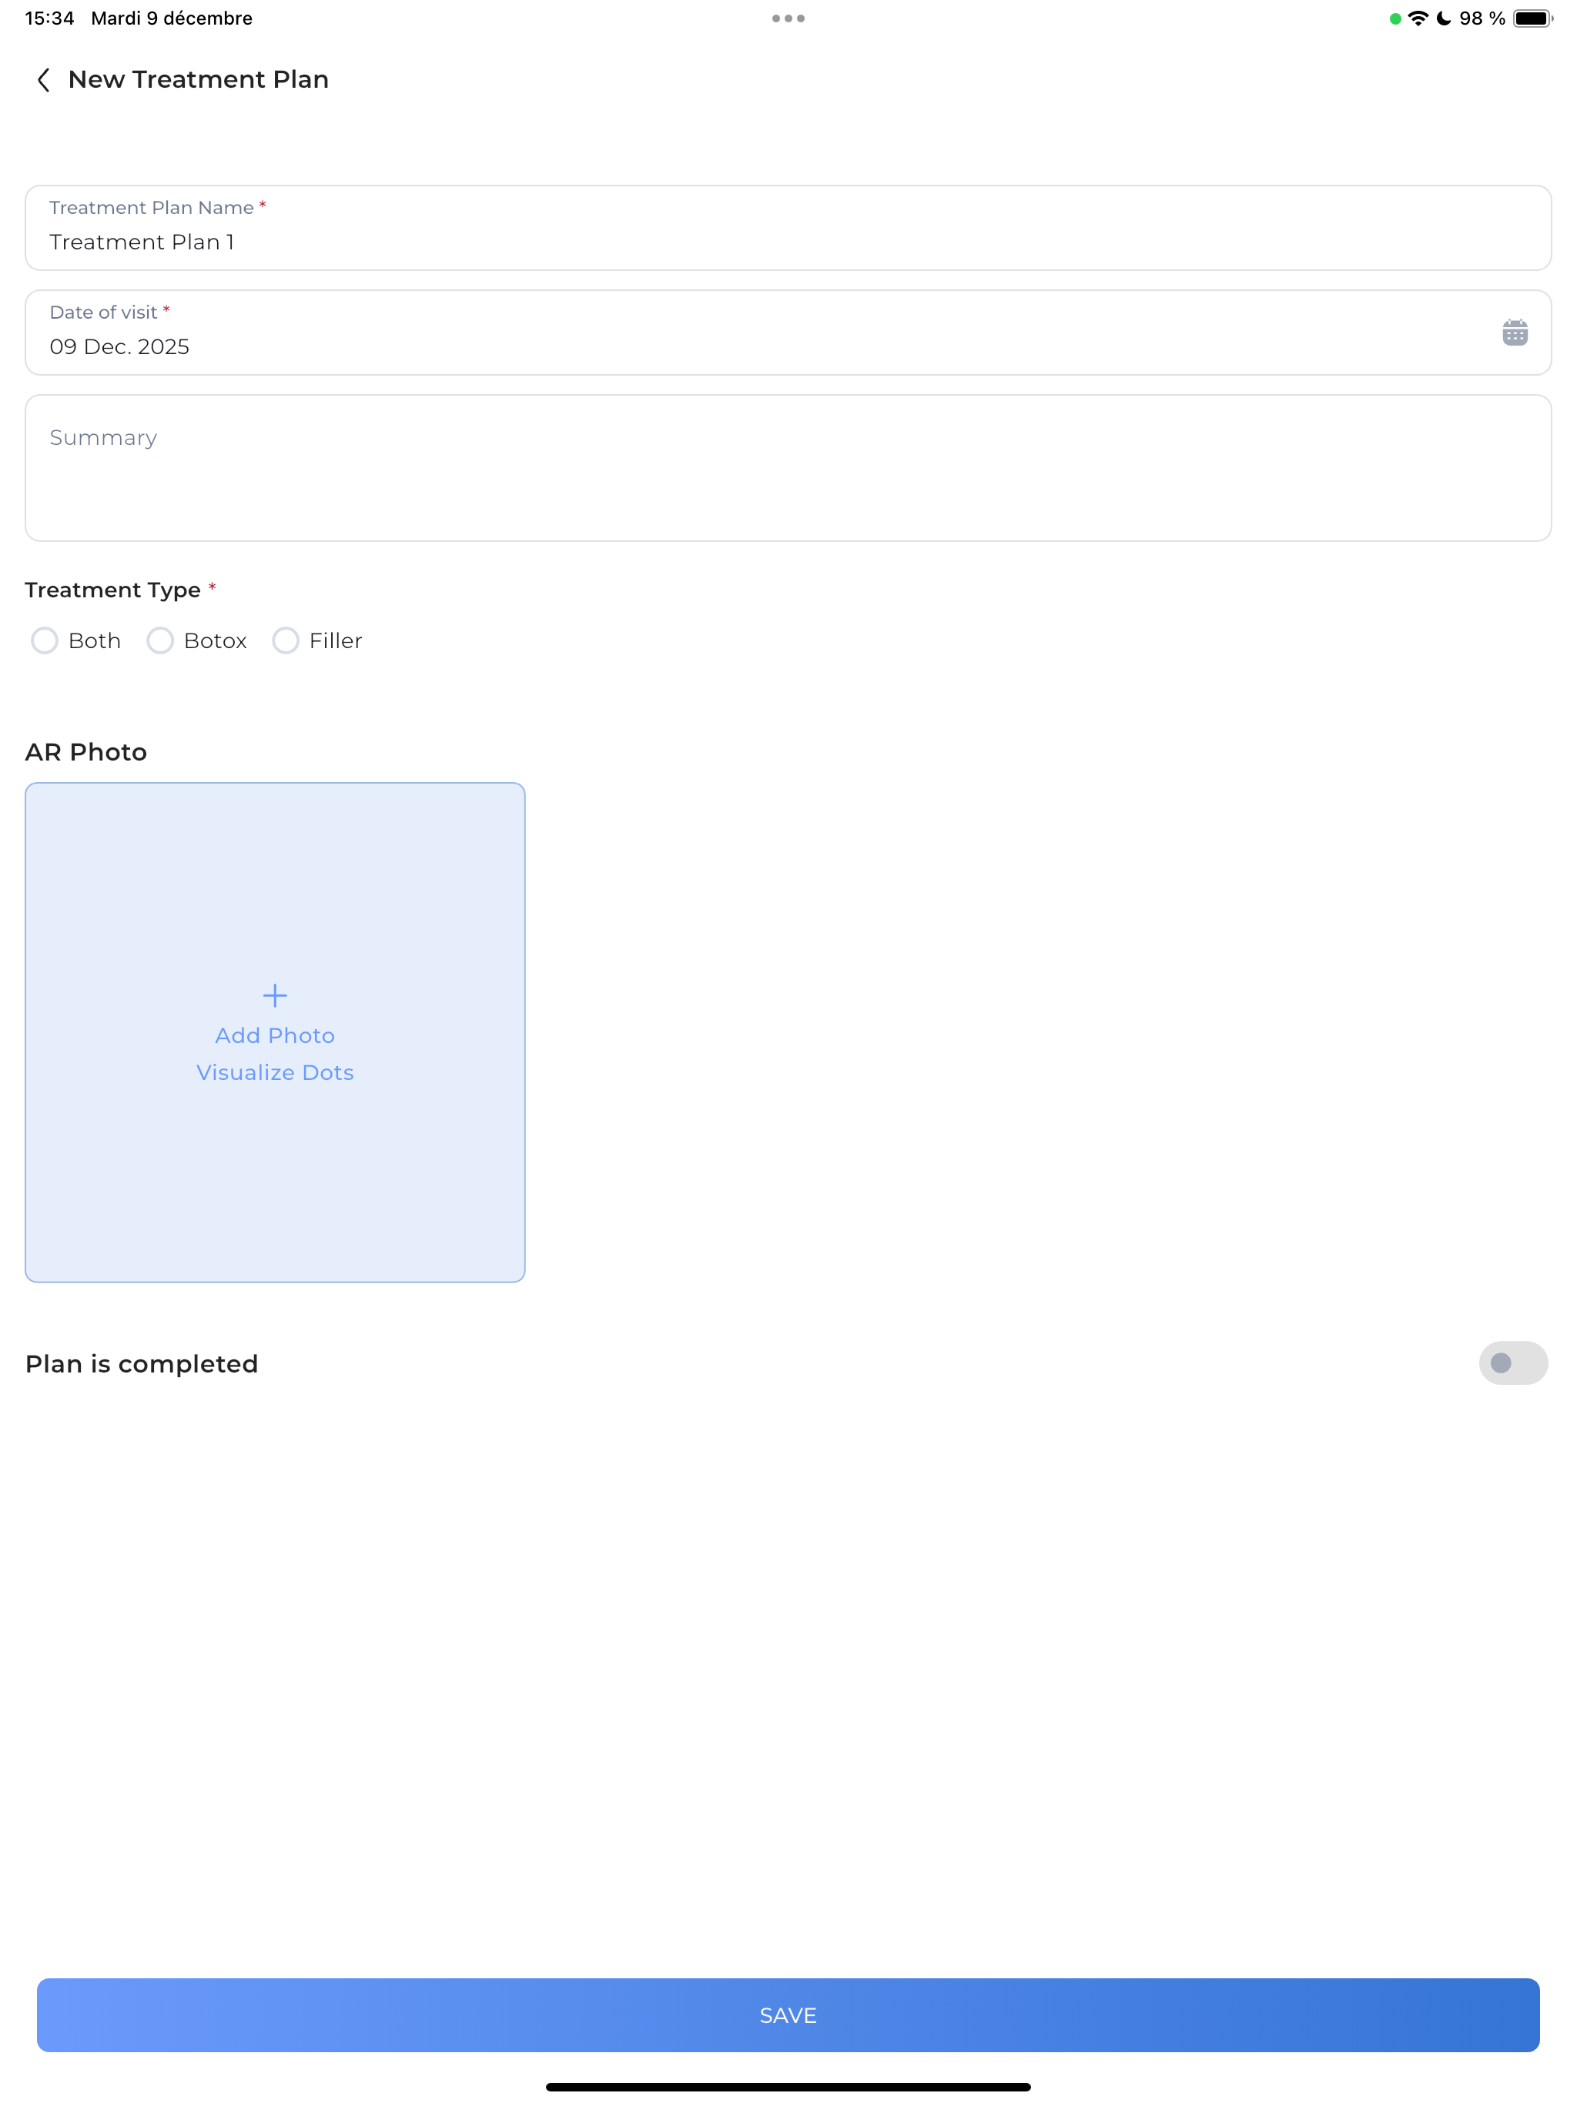The image size is (1577, 2103).
Task: Tap the Visualize Dots link
Action: pos(275,1072)
